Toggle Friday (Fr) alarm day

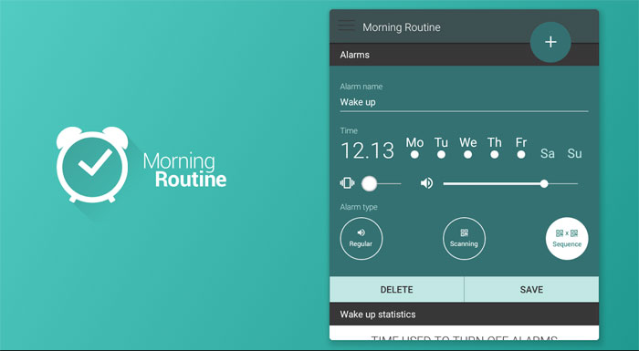tap(521, 148)
